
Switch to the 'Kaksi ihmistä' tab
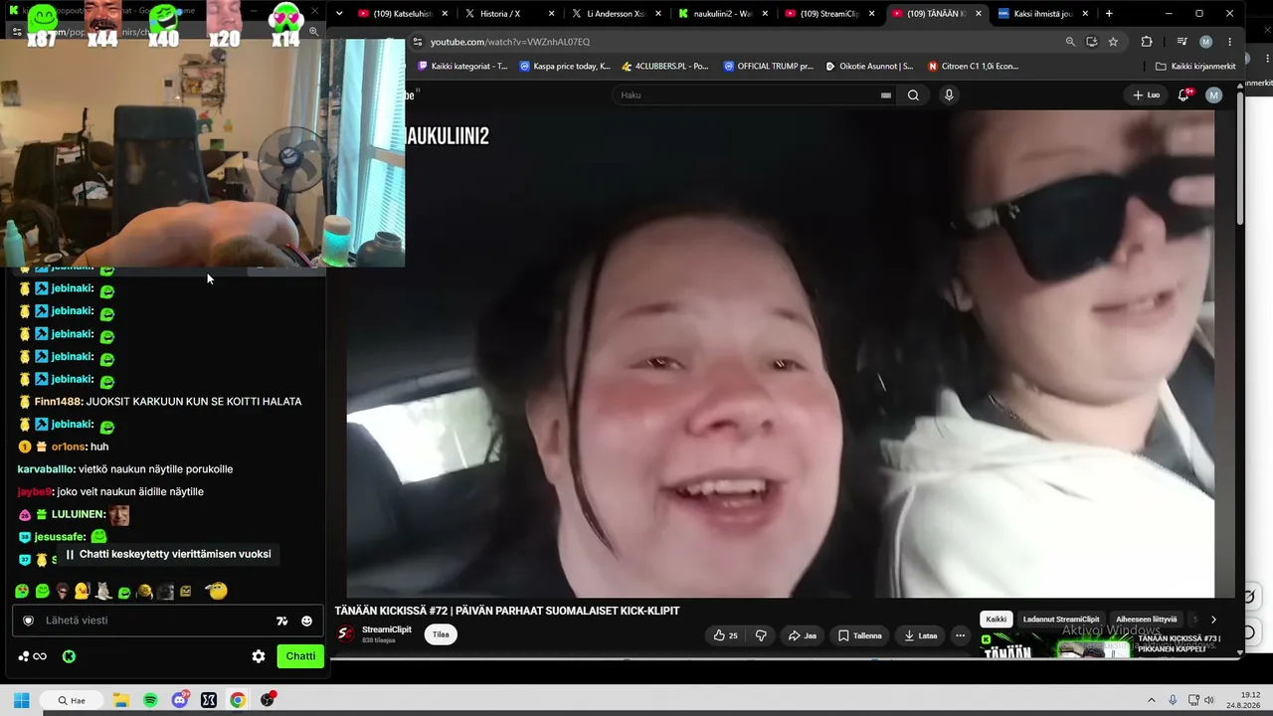1042,14
